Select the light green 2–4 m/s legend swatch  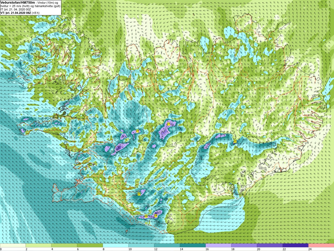pyautogui.click(x=39, y=246)
